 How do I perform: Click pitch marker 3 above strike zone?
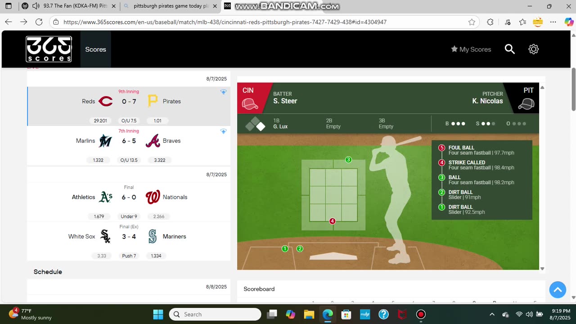click(x=348, y=160)
